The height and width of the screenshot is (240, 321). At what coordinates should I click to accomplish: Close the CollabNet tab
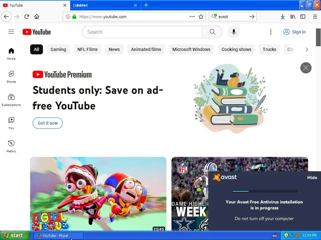[x=135, y=5]
